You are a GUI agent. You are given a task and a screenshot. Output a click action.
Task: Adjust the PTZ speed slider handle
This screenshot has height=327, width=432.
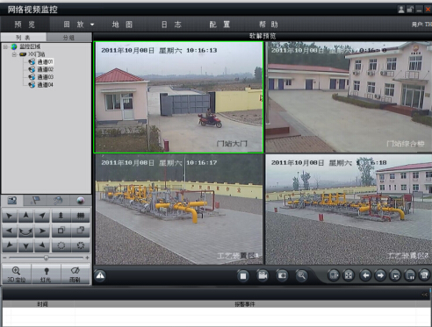click(46, 258)
